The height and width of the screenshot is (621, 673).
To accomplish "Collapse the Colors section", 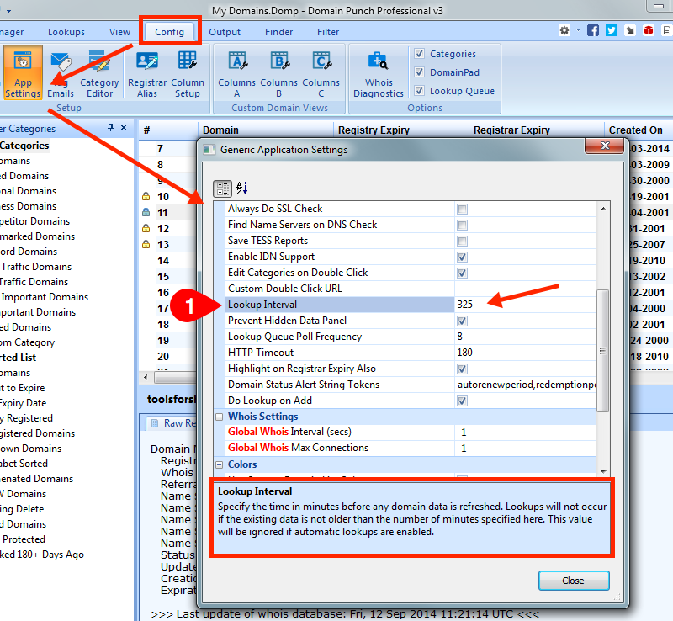I will click(x=220, y=464).
